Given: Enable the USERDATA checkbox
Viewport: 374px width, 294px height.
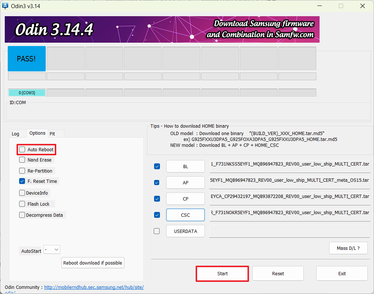Looking at the screenshot, I should coord(157,231).
